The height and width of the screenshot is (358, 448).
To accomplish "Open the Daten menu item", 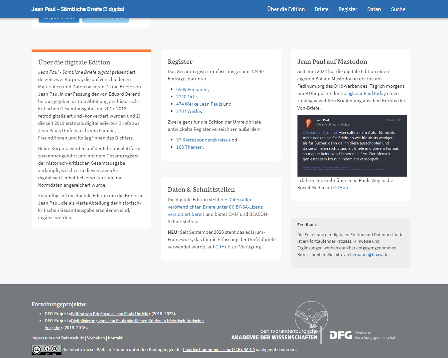I will 374,9.
